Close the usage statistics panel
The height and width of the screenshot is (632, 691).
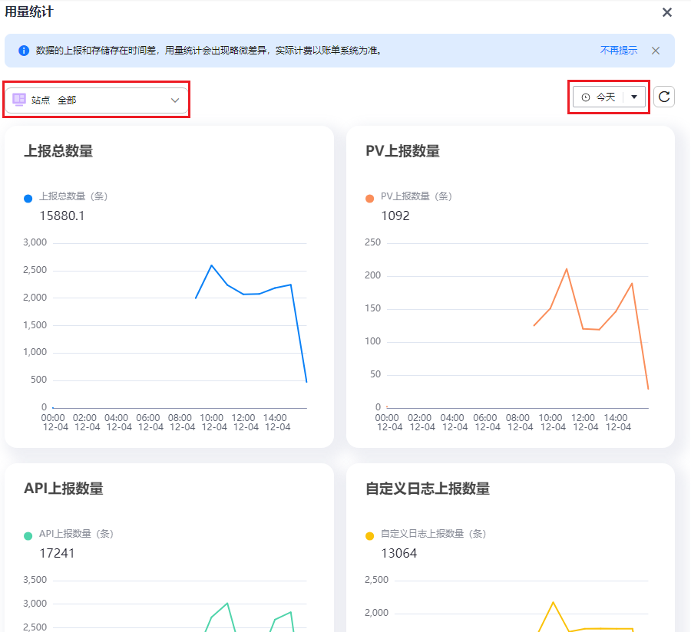pyautogui.click(x=667, y=12)
